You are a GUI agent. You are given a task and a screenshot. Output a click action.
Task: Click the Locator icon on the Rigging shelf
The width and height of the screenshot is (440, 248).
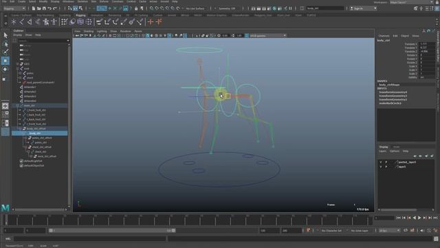click(14, 22)
